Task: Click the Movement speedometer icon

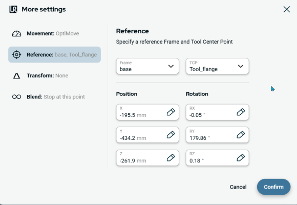Action: click(x=17, y=33)
